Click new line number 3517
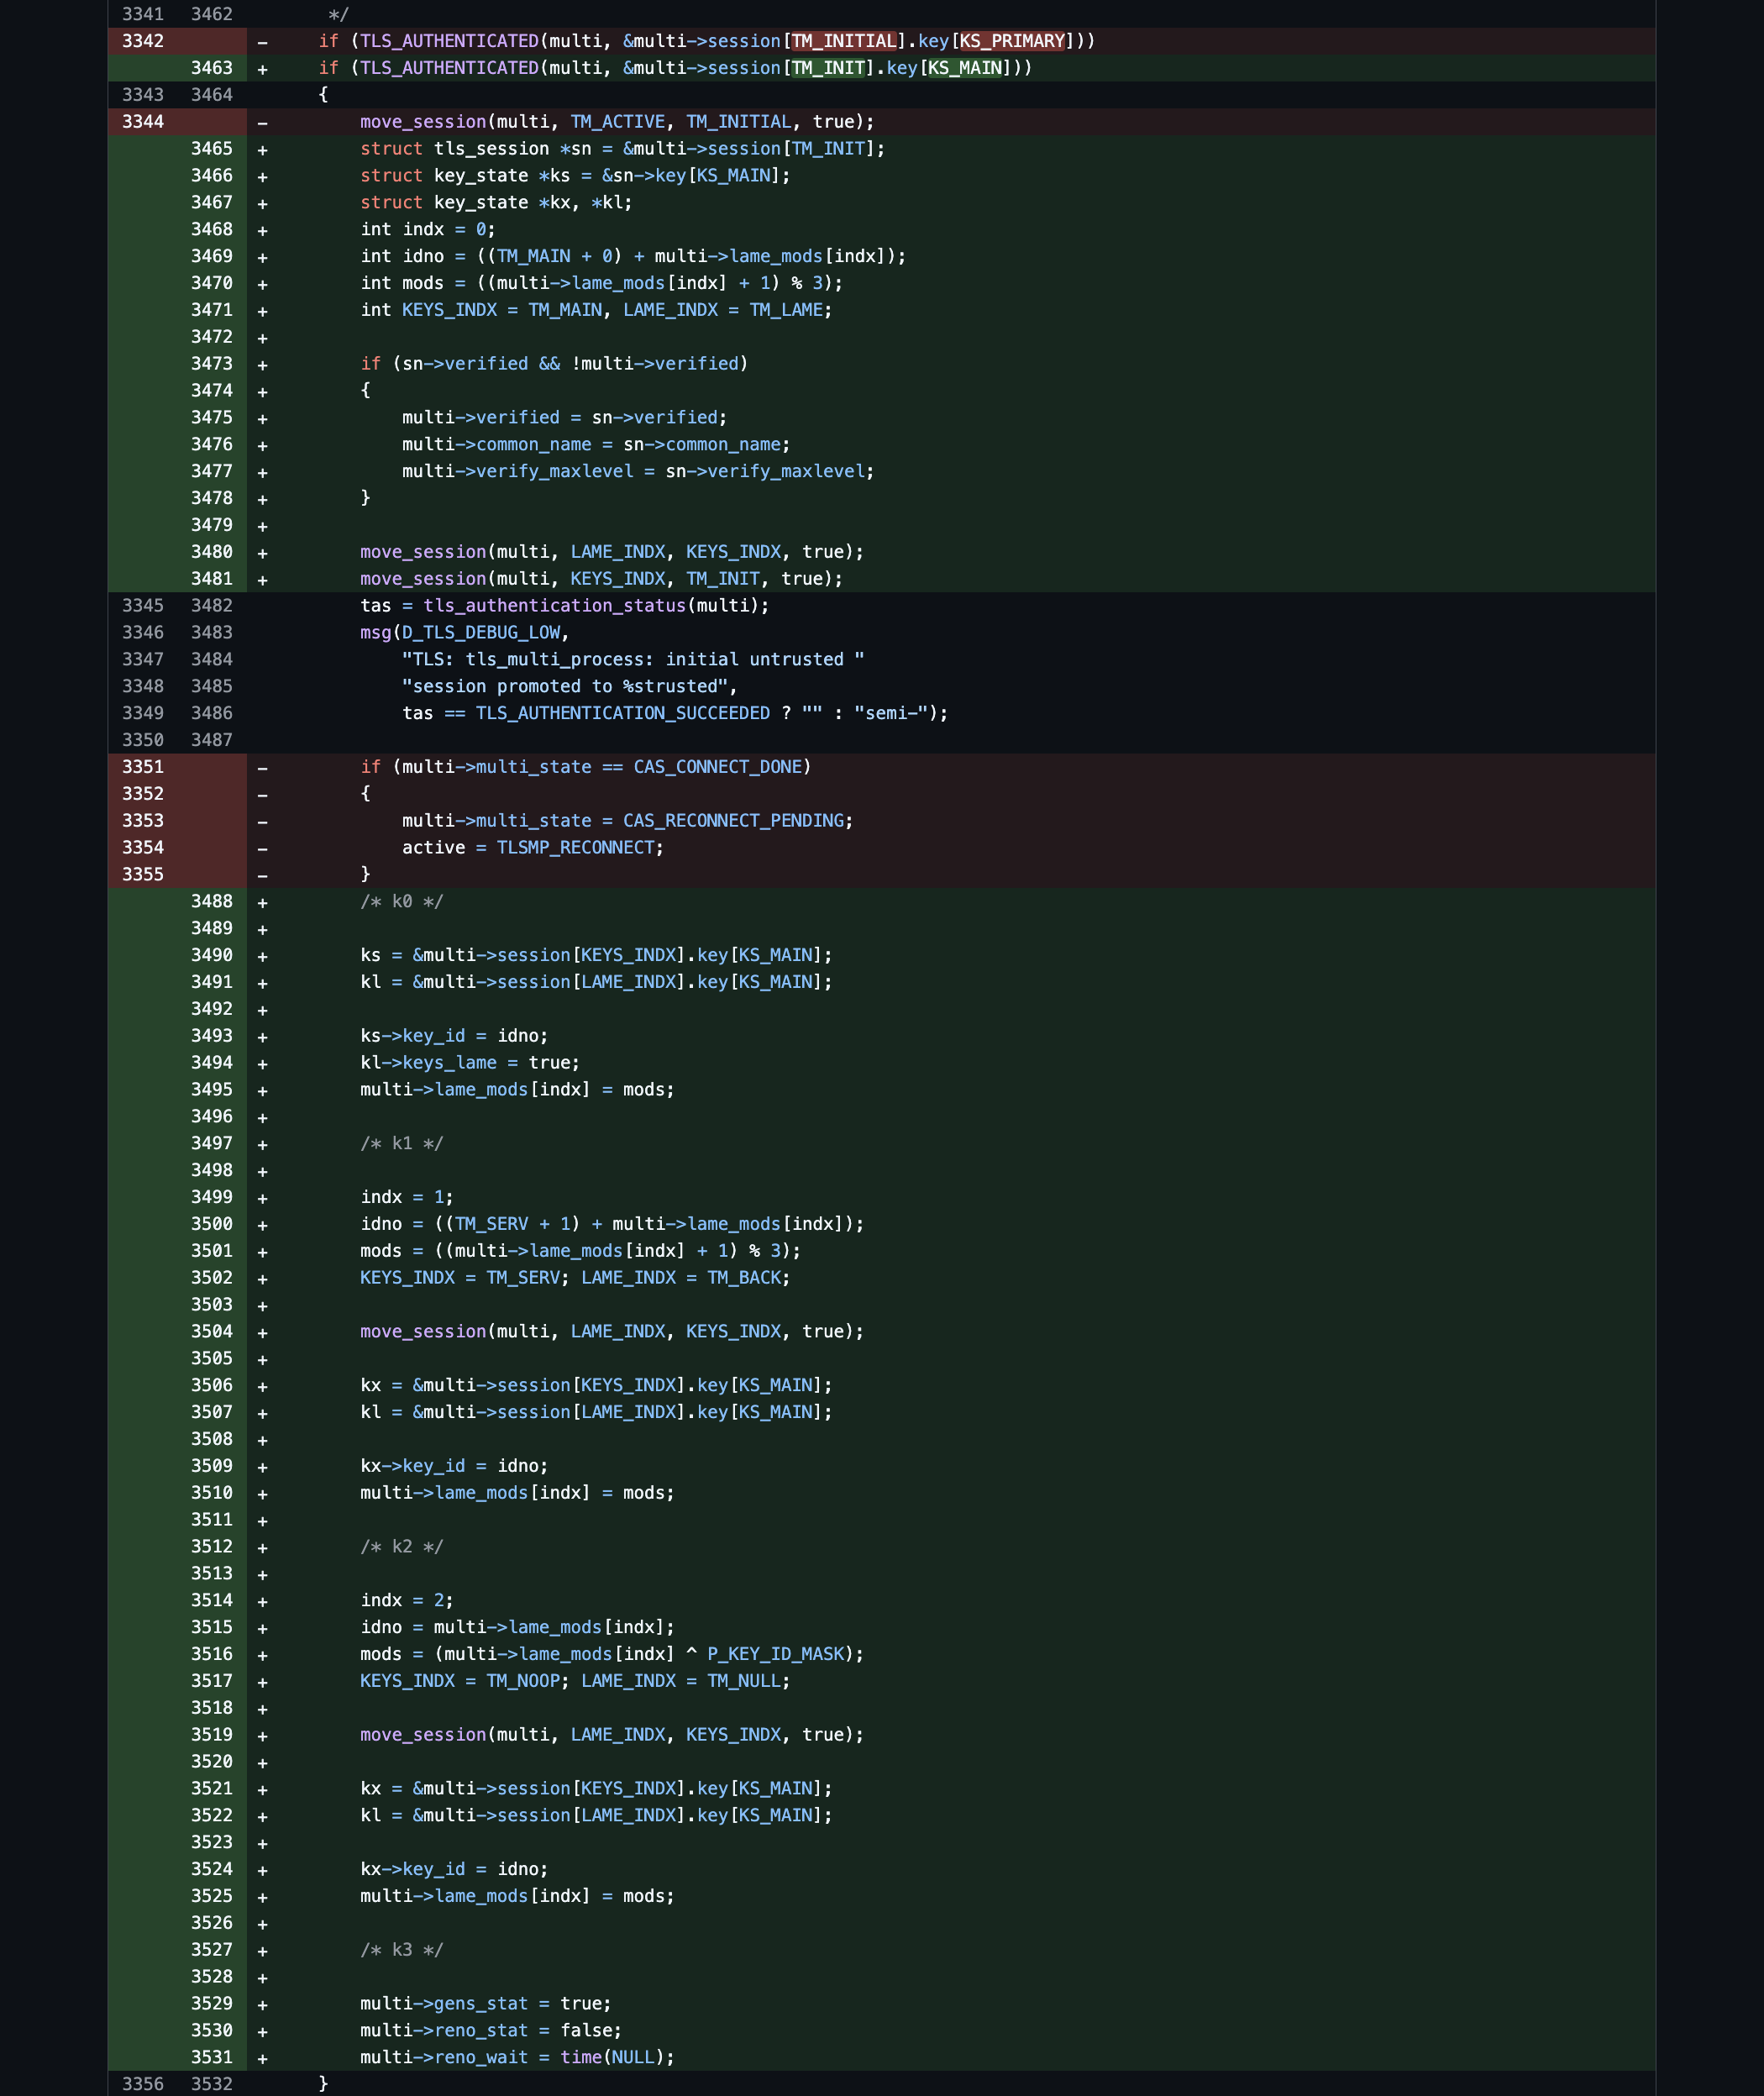Image resolution: width=1764 pixels, height=2096 pixels. click(x=211, y=1681)
